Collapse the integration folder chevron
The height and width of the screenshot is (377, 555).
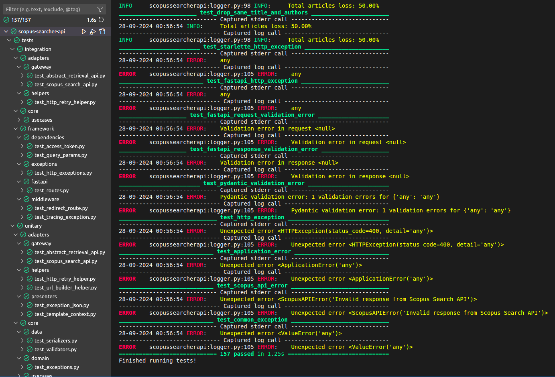[x=12, y=49]
